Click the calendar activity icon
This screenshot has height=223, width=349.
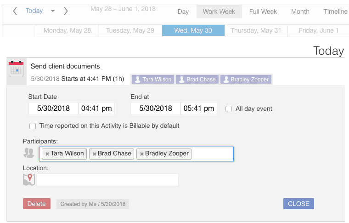[16, 69]
